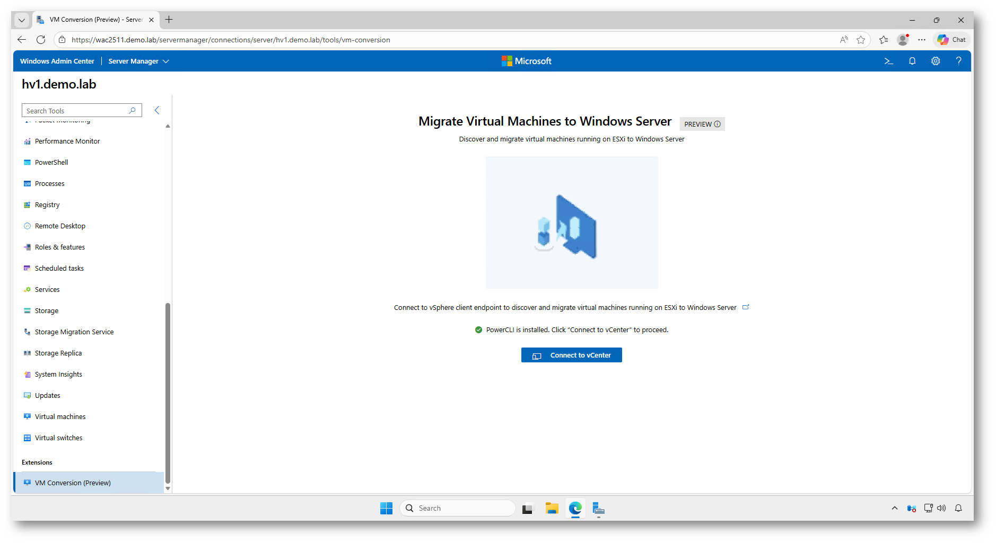Open the notifications bell in header
Image resolution: width=996 pixels, height=543 pixels.
pyautogui.click(x=912, y=61)
